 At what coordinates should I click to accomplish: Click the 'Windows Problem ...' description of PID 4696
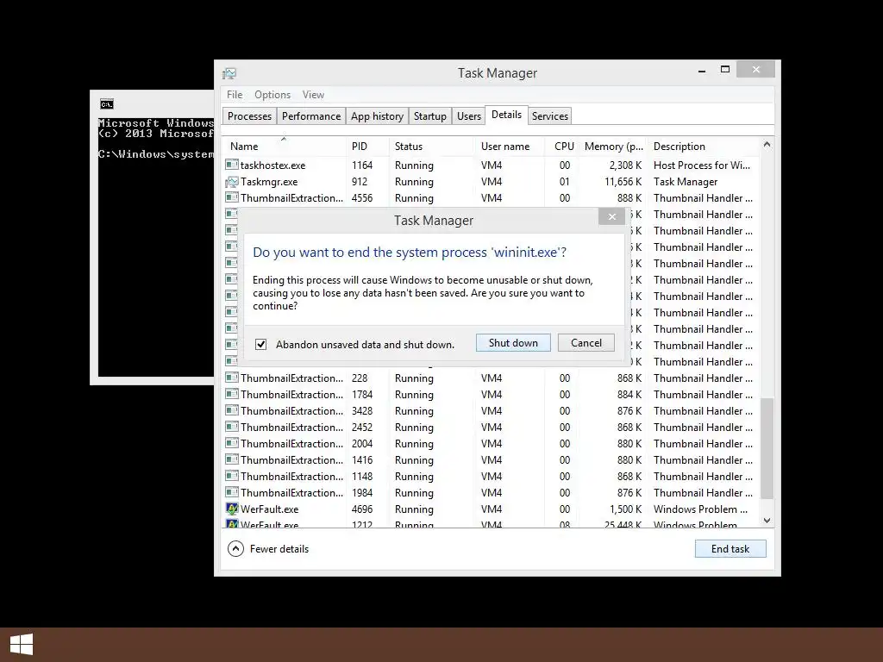(700, 509)
